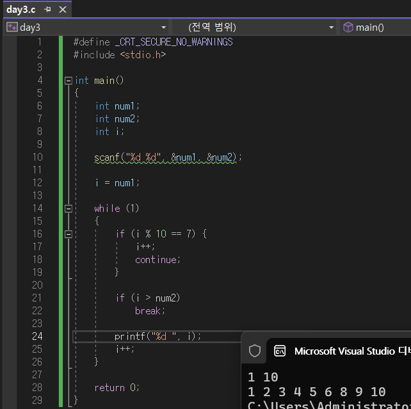Click the i = num1; assignment
Image resolution: width=411 pixels, height=409 pixels.
coord(117,183)
